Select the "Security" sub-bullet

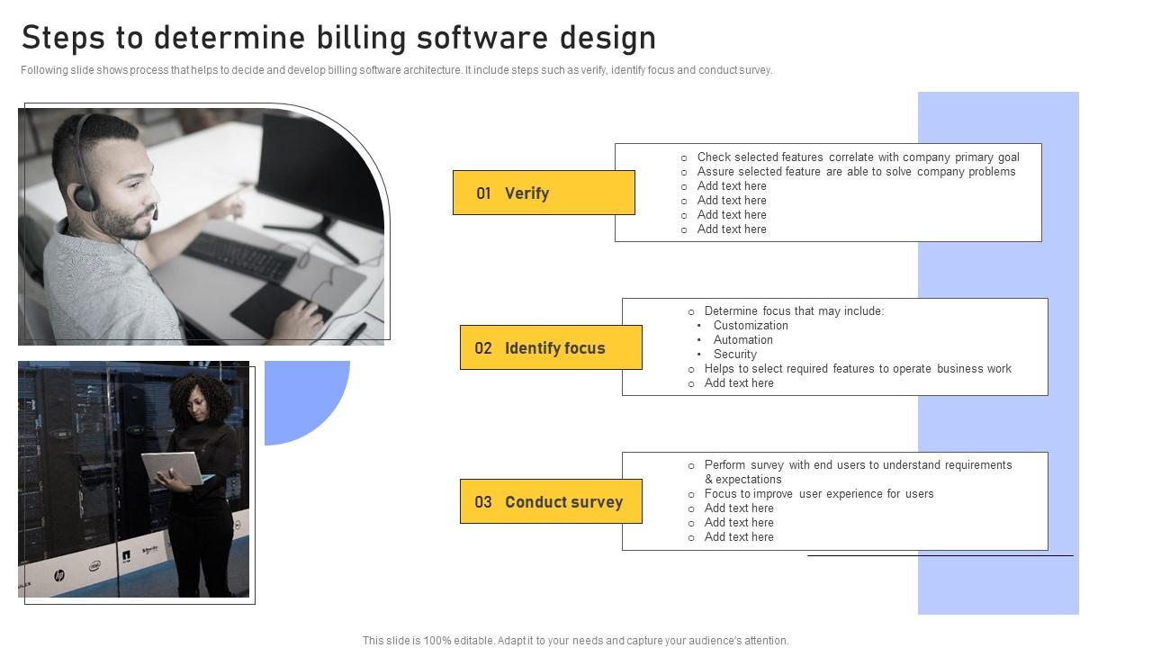pos(734,355)
